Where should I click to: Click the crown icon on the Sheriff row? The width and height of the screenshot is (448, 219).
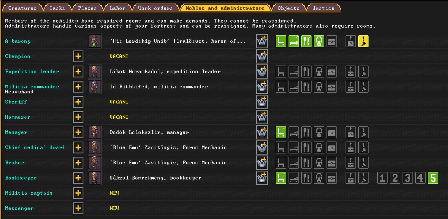262,102
